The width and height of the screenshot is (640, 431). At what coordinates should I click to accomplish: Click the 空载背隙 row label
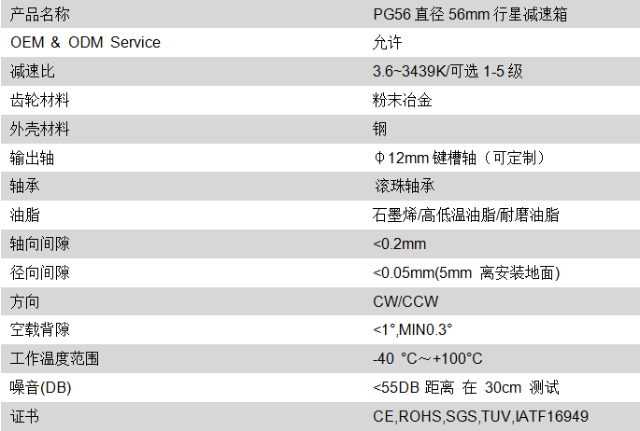click(x=39, y=329)
